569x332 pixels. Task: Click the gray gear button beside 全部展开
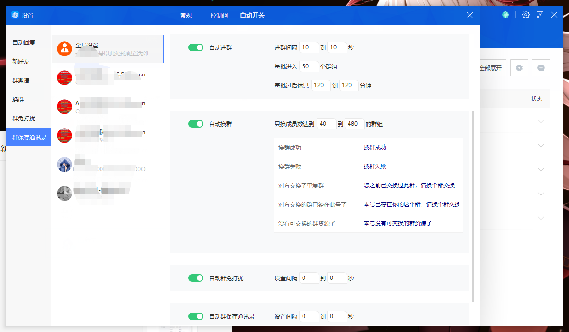(519, 68)
